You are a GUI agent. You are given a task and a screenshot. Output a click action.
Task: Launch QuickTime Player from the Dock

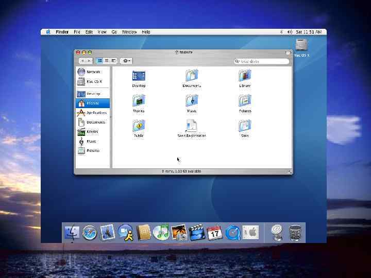coord(232,233)
